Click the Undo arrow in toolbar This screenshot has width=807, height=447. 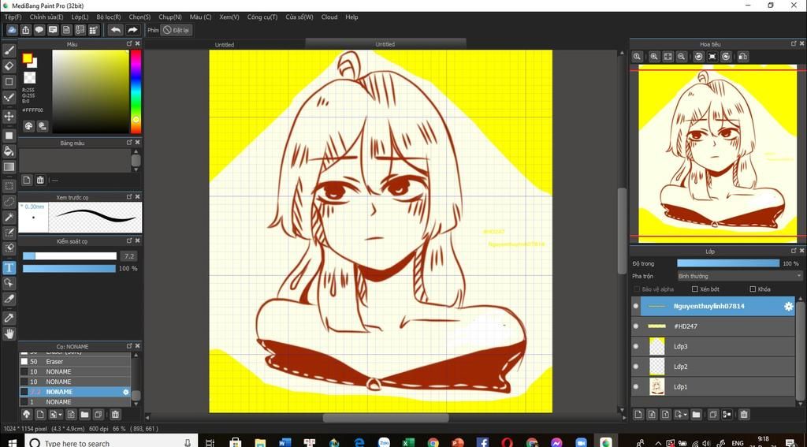[116, 30]
